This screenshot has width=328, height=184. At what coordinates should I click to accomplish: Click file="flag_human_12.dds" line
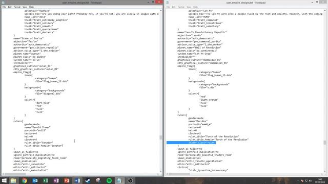point(52,81)
